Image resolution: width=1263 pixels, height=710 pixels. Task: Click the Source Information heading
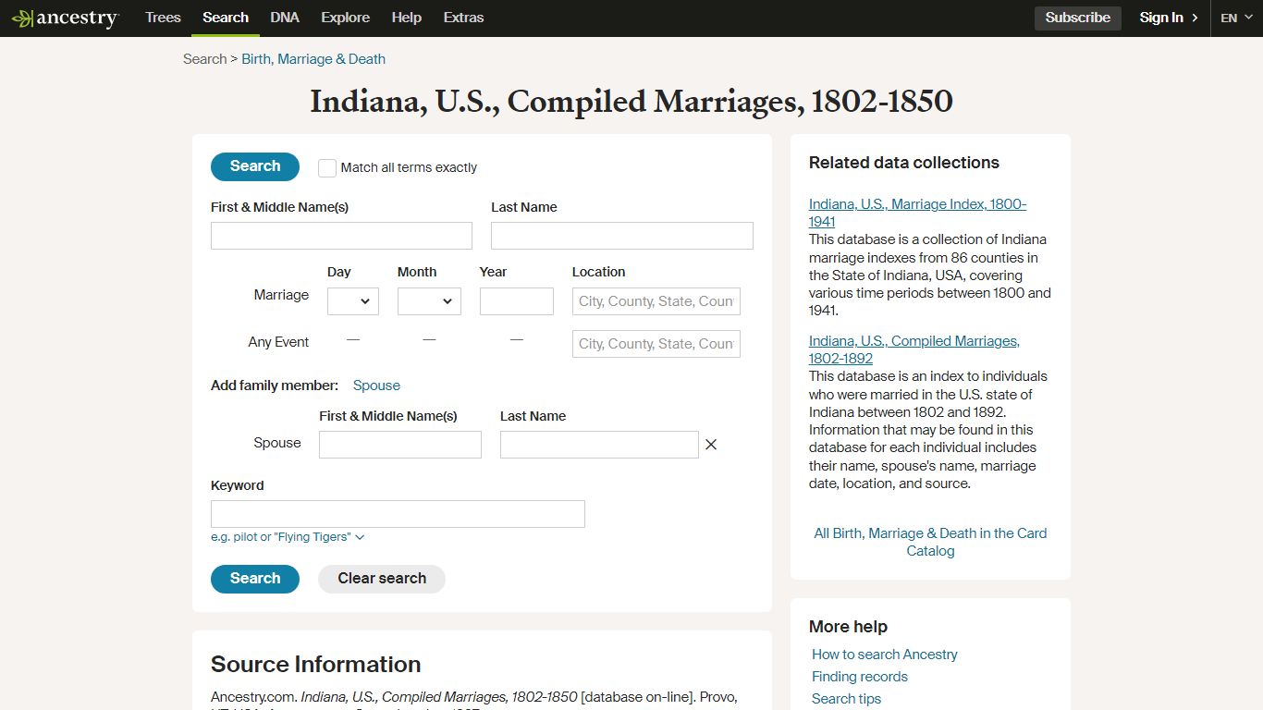[316, 665]
